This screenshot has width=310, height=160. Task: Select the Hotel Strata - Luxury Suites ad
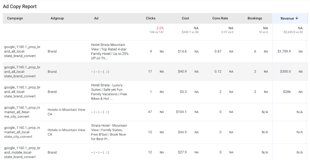[x=109, y=92]
